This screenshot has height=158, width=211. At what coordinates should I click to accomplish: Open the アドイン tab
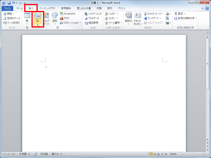coord(122,8)
